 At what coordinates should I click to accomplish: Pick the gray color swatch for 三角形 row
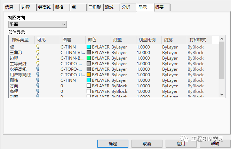(x=89, y=52)
